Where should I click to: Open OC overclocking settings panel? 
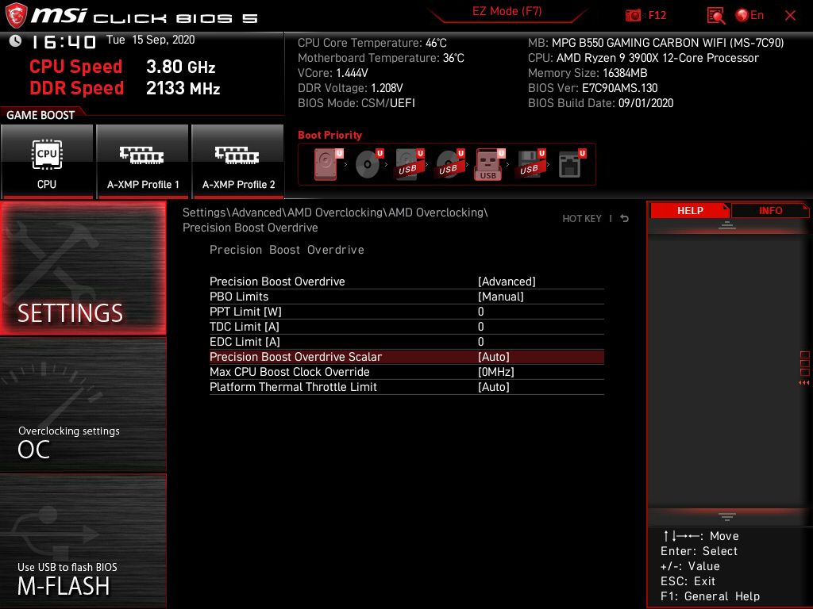click(x=83, y=405)
